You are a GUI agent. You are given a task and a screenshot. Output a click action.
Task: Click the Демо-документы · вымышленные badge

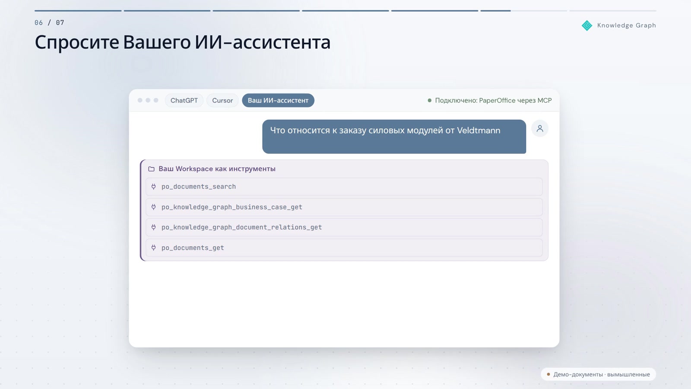[x=598, y=374]
